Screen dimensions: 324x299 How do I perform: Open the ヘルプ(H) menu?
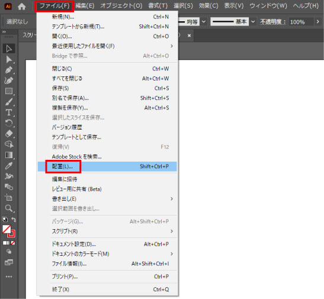click(x=306, y=6)
